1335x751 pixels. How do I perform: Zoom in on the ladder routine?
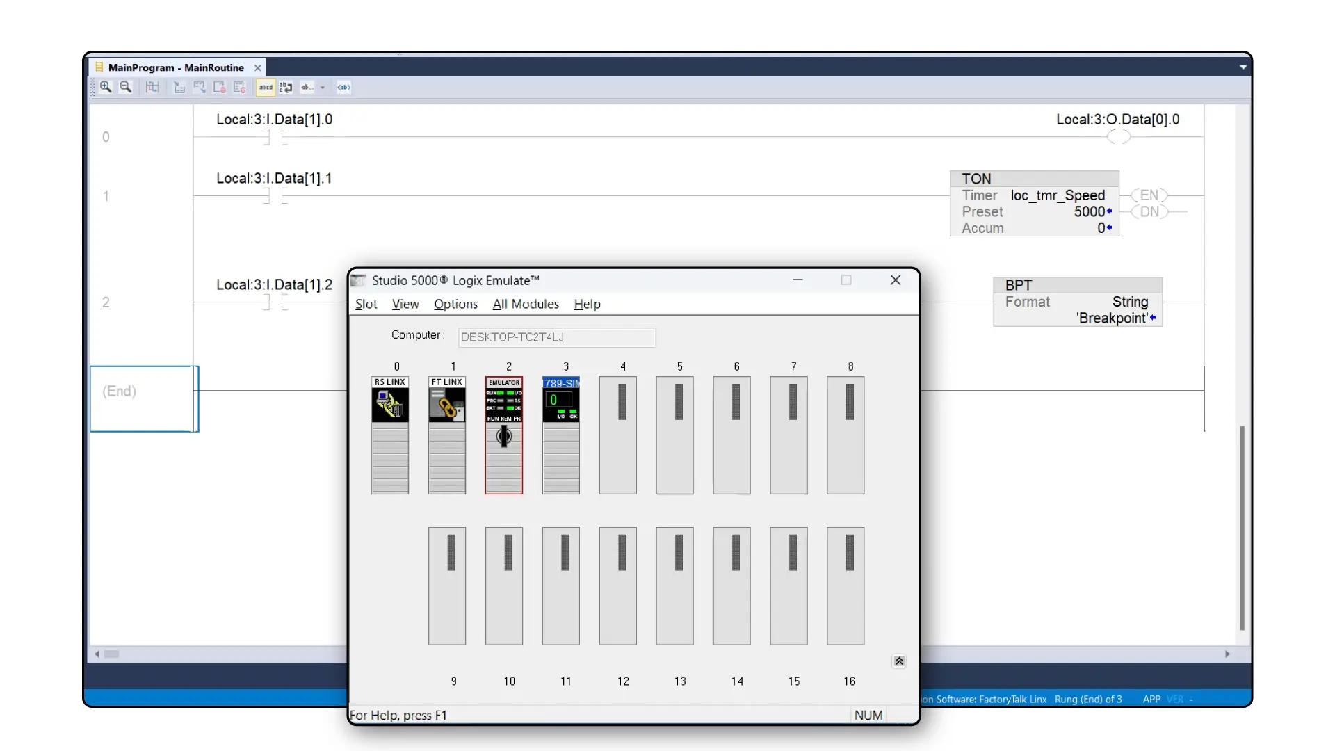pos(106,87)
